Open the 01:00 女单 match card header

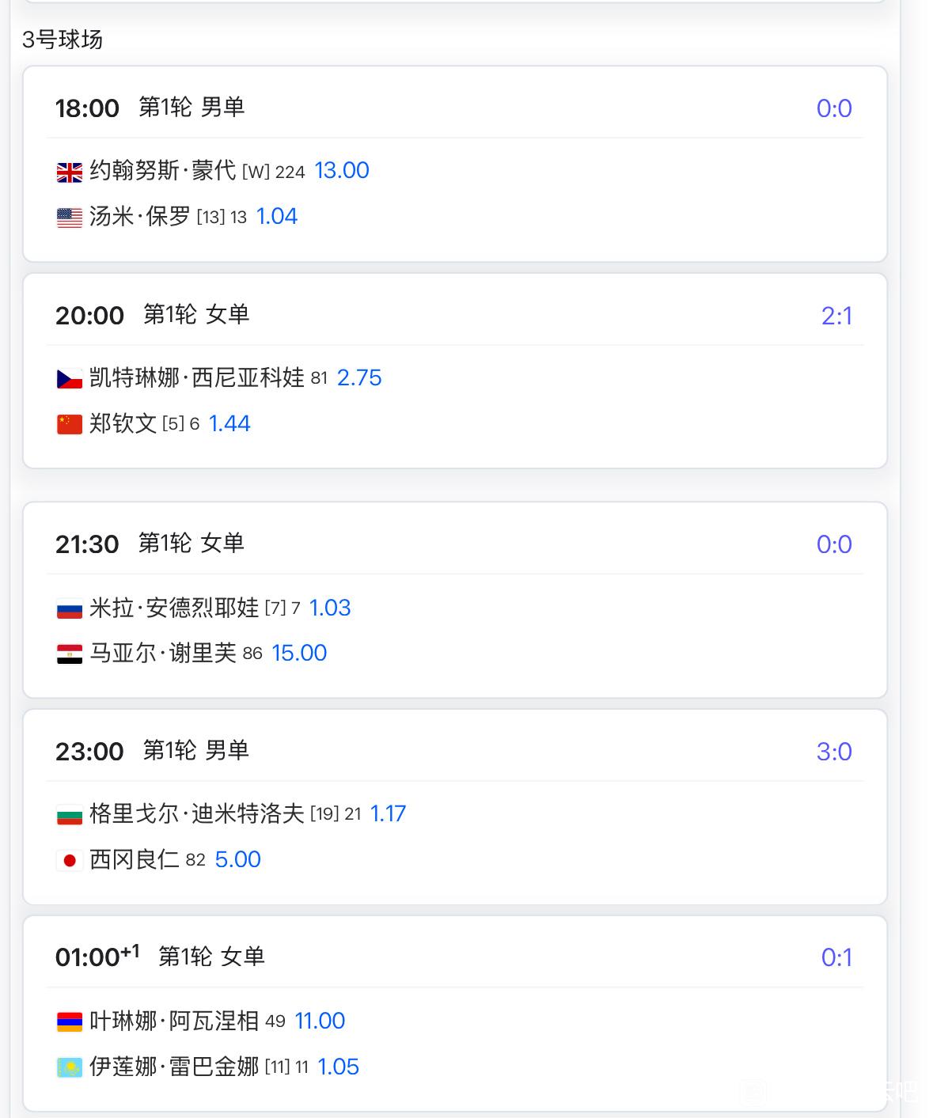455,957
